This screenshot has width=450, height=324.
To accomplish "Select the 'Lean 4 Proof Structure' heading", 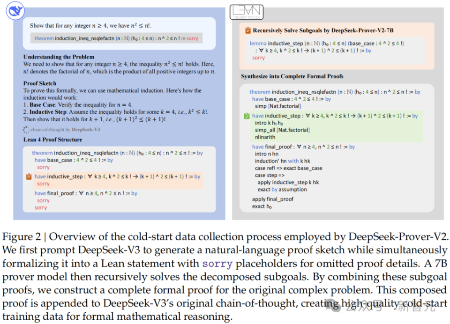I will click(x=52, y=140).
